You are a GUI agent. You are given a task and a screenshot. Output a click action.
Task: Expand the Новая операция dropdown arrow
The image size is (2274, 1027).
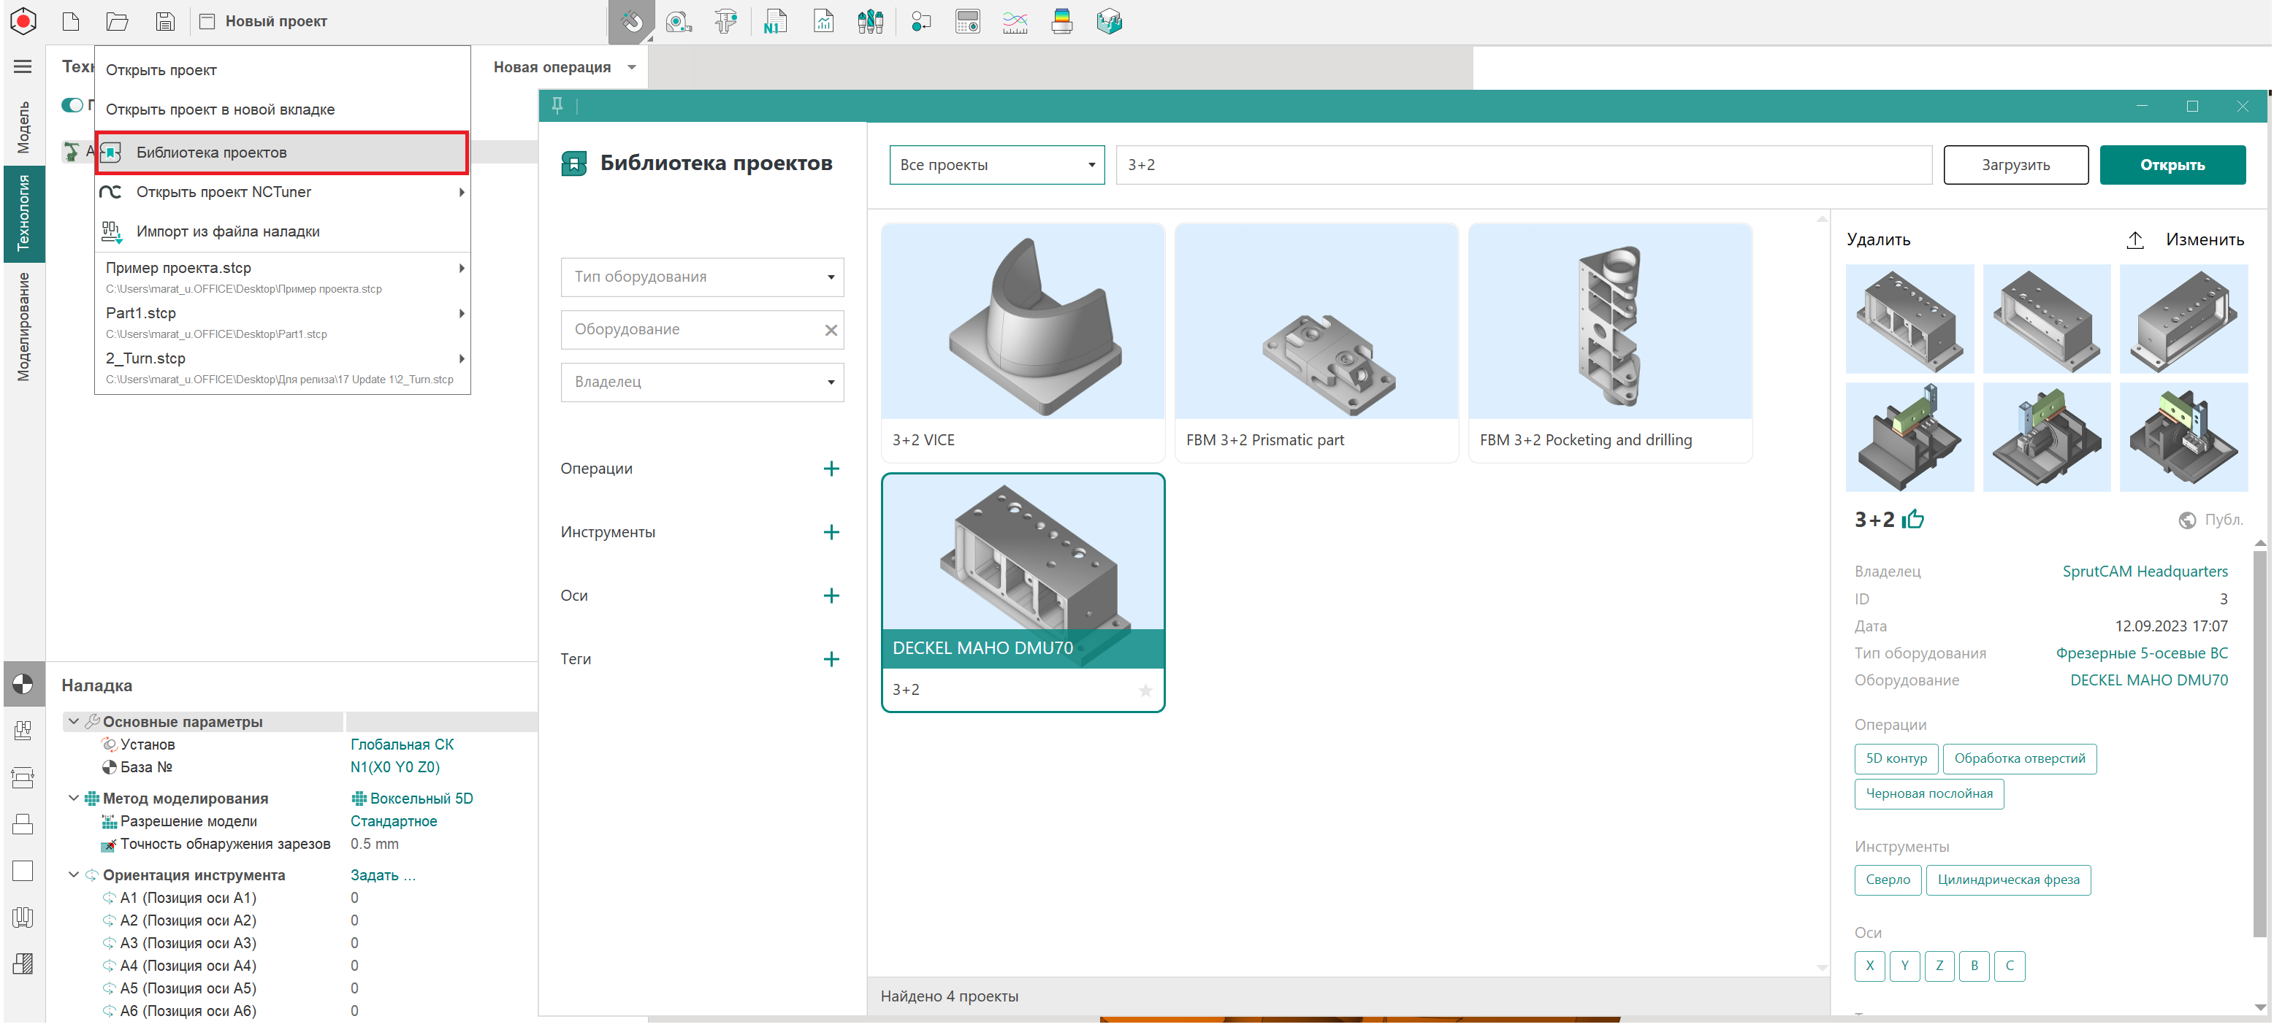pos(631,67)
